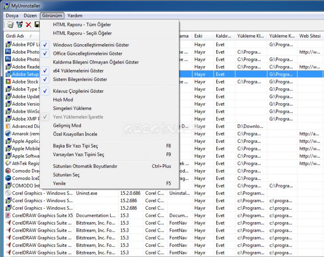Click Documentation L... cell

[x=96, y=215]
